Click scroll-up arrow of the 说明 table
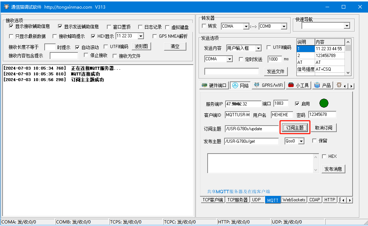 point(348,42)
